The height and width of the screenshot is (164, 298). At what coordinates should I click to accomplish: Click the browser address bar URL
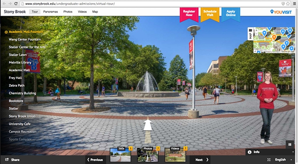(x=70, y=3)
